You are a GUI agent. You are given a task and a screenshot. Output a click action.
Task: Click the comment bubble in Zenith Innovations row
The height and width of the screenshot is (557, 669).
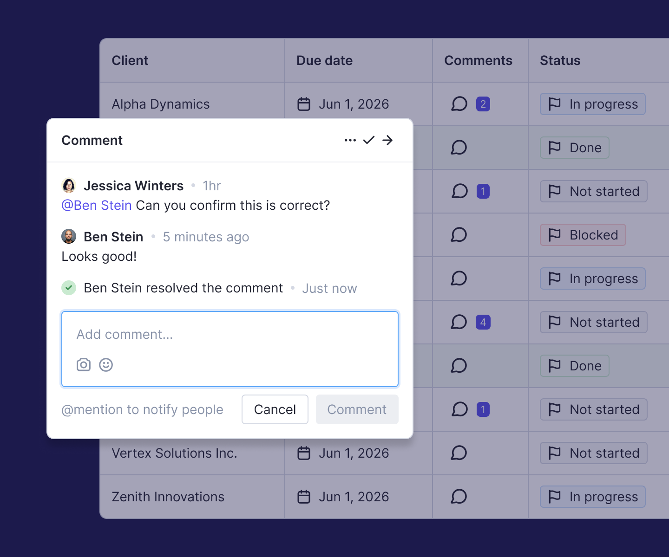459,497
